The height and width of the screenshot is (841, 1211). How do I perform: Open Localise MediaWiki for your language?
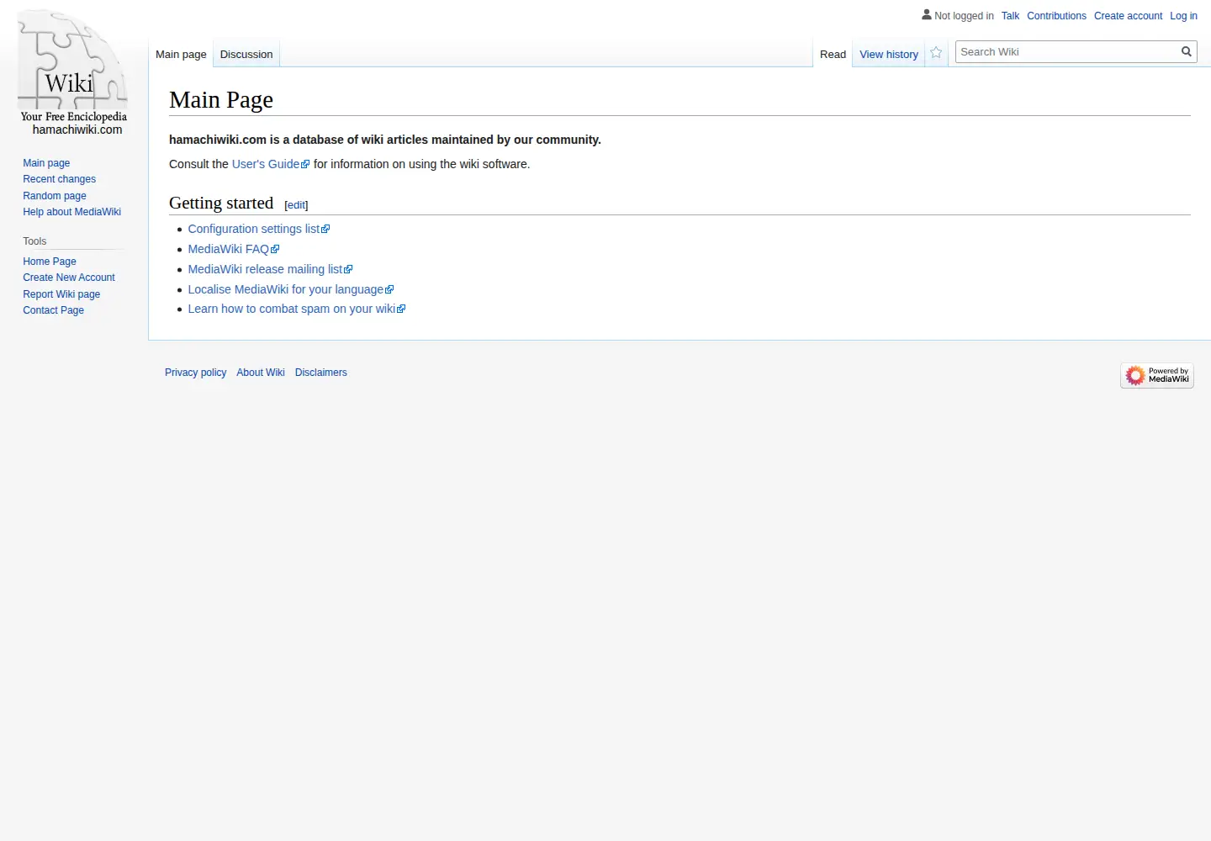pos(290,289)
